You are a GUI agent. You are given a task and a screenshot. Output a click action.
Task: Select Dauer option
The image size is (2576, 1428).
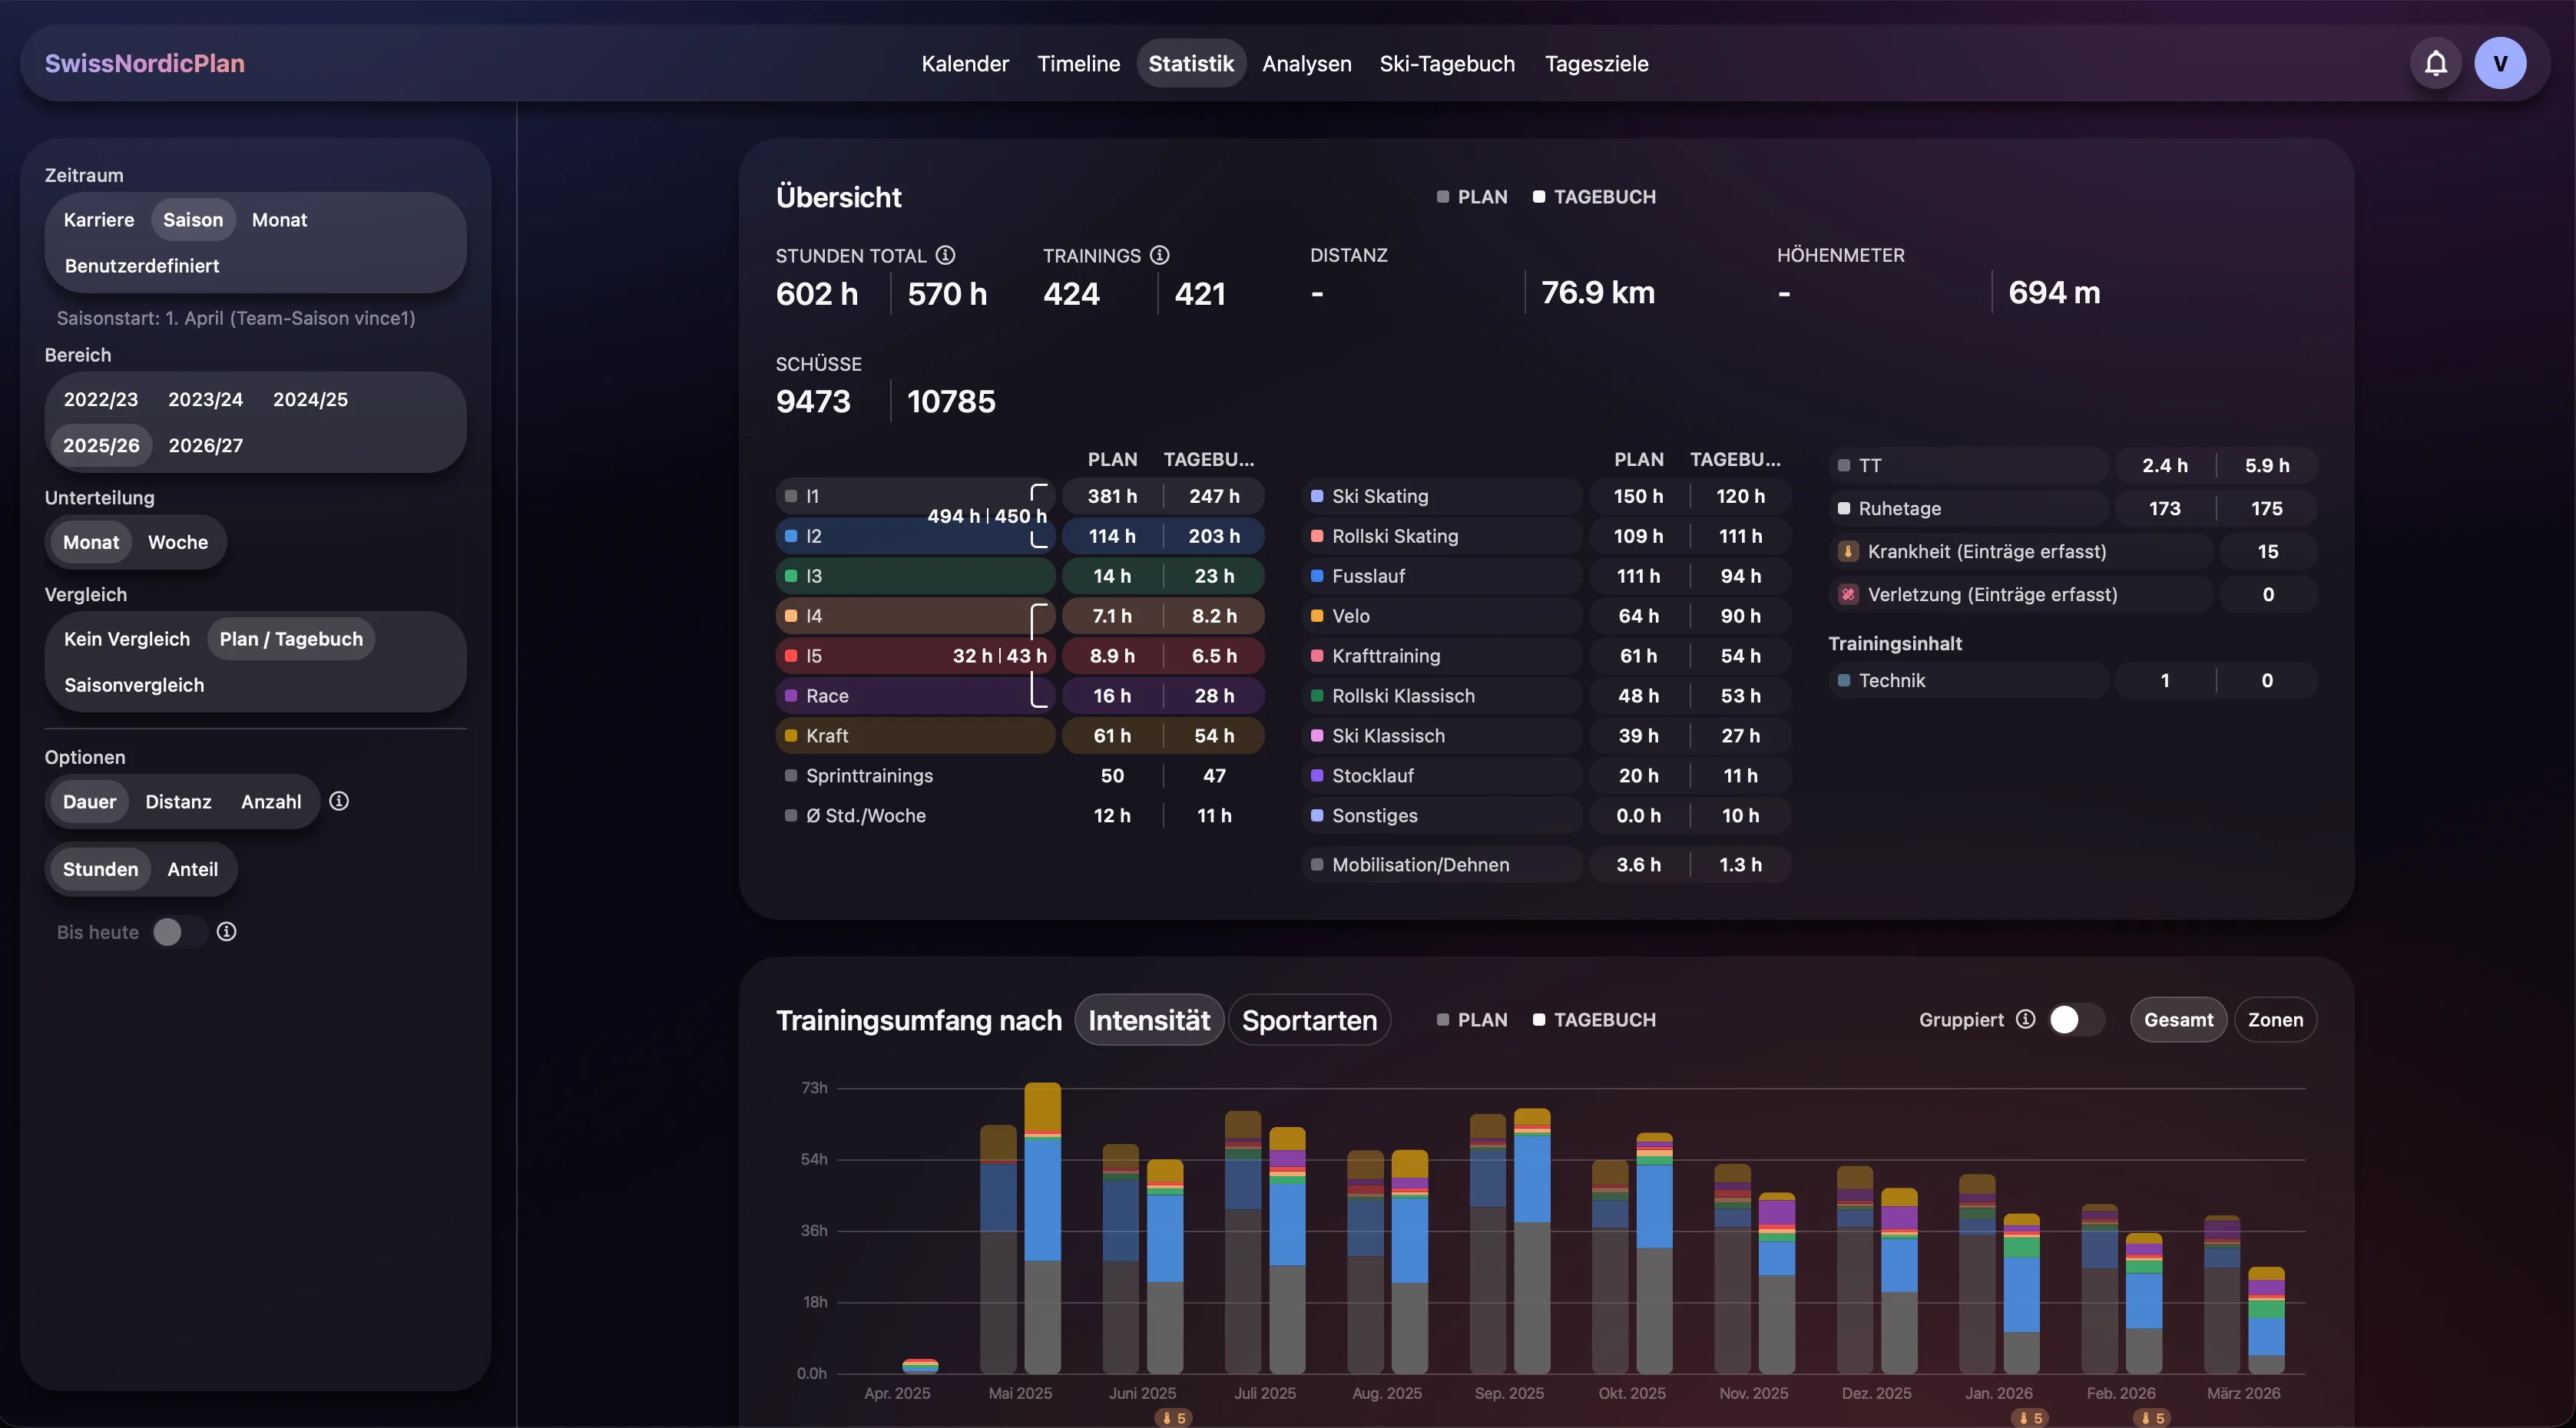tap(90, 802)
